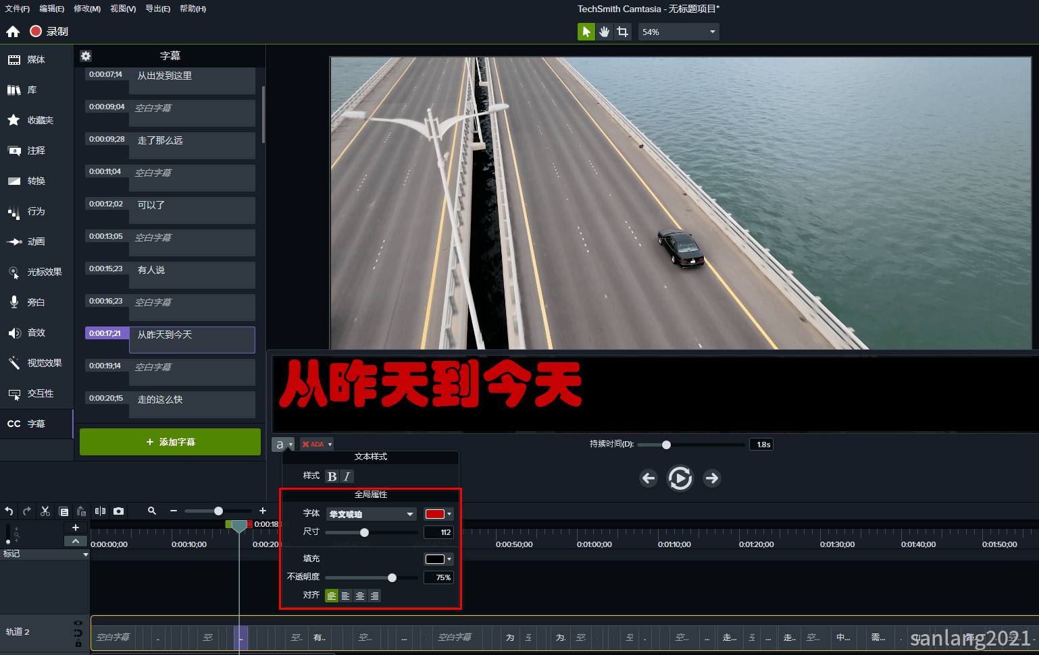Open the captions panel gear settings

[x=86, y=56]
